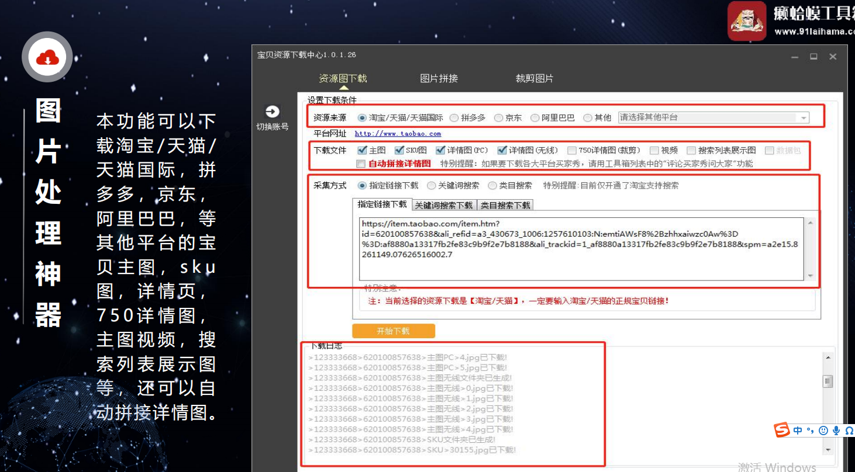This screenshot has width=855, height=472.
Task: Click log line 主图无线>1.jpg已下载!
Action: click(x=410, y=398)
